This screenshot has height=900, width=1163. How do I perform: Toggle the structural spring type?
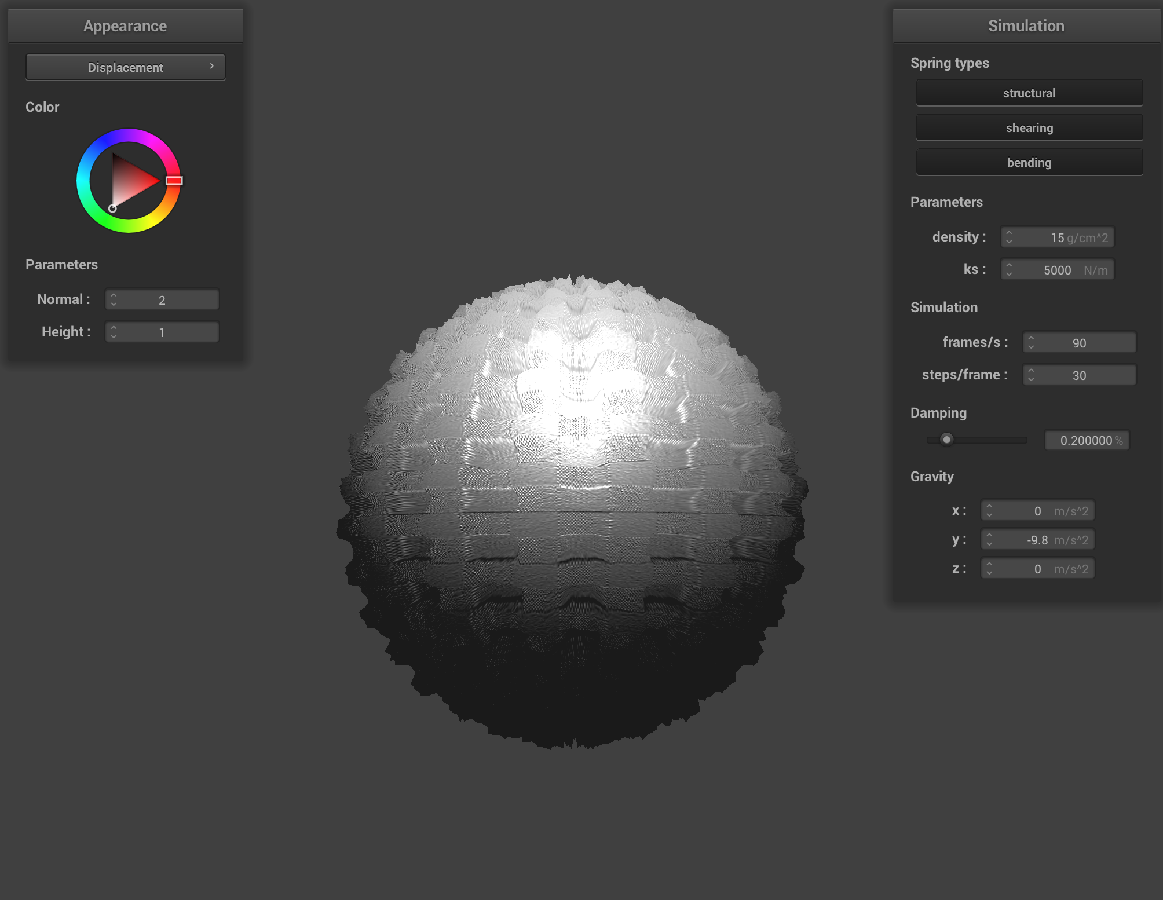coord(1029,93)
